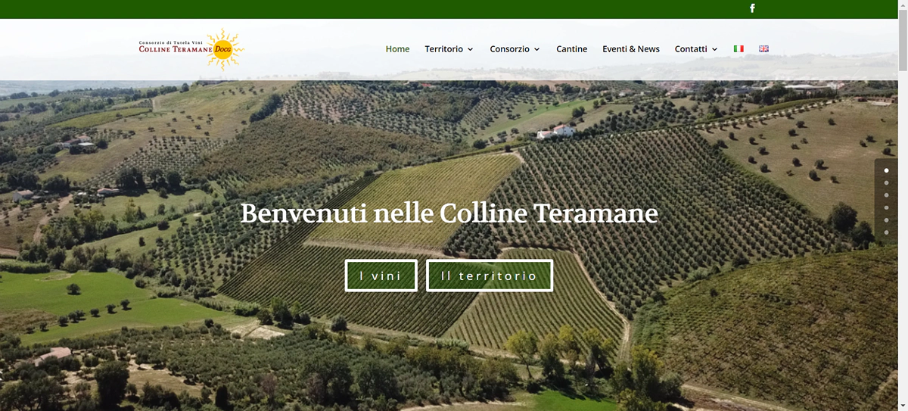The image size is (908, 411).
Task: Click the Benvenuti nelle Colline Teramane heading
Action: 449,213
